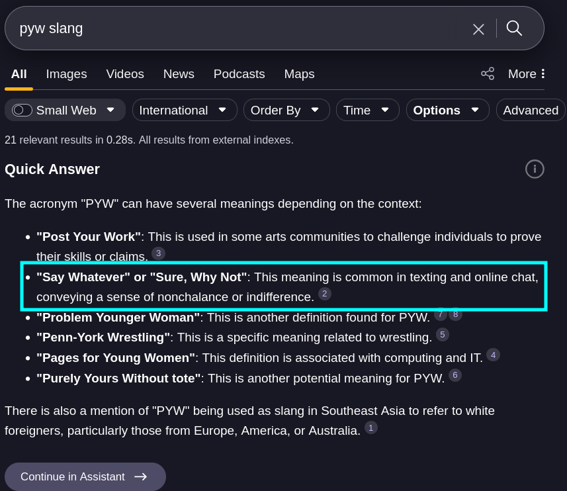Clear the search box text
The height and width of the screenshot is (491, 567).
pos(478,29)
